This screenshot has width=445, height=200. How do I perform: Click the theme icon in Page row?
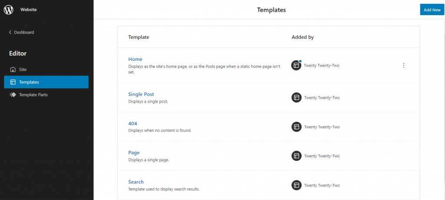[x=296, y=156]
